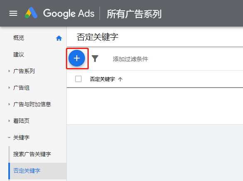The height and width of the screenshot is (181, 243).
Task: Click the 否定关键字 column header
Action: (102, 79)
